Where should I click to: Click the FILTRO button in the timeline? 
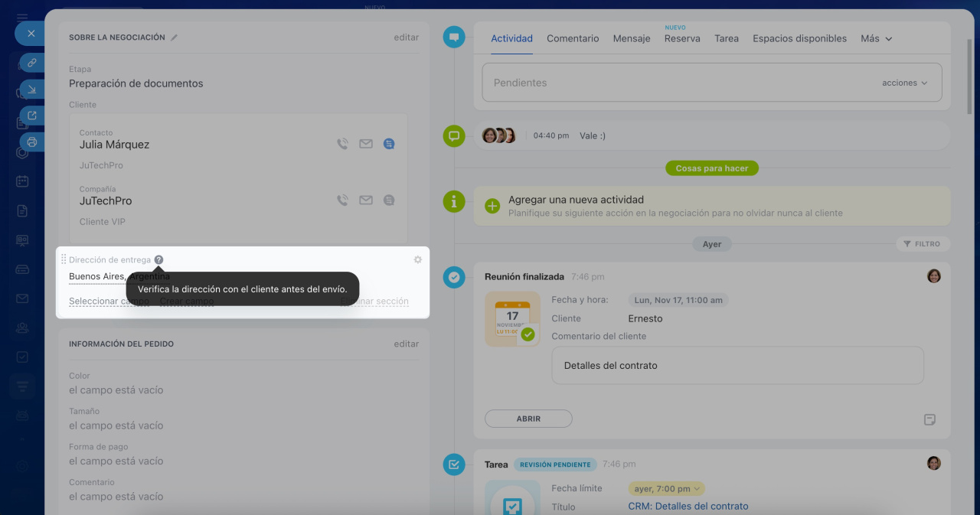pos(923,244)
